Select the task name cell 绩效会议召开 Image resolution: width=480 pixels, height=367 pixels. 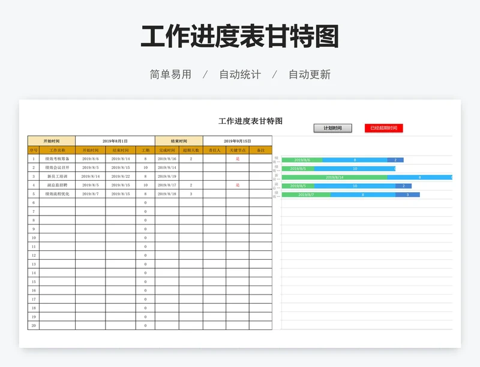[x=57, y=168]
